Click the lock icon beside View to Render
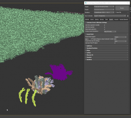Image resolution: width=131 pixels, height=118 pixels. pos(128,16)
